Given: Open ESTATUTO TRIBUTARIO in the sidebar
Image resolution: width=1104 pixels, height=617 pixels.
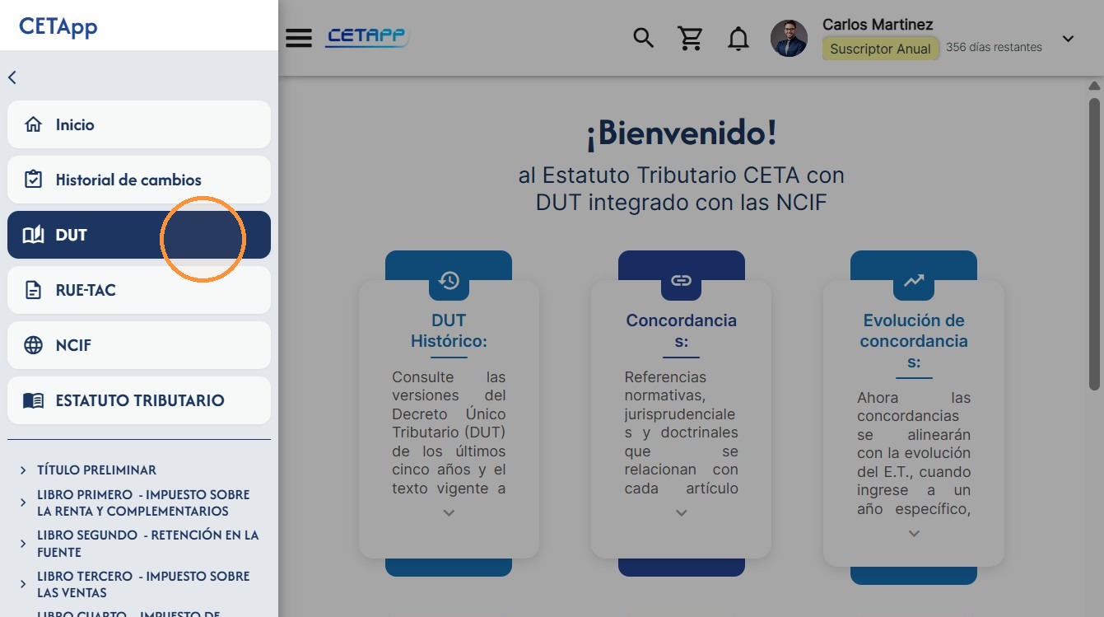Looking at the screenshot, I should tap(139, 400).
